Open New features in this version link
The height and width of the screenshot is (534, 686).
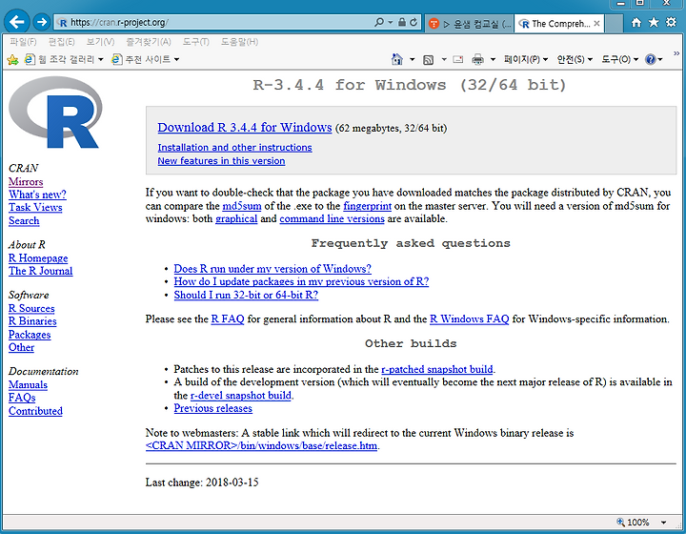point(221,161)
